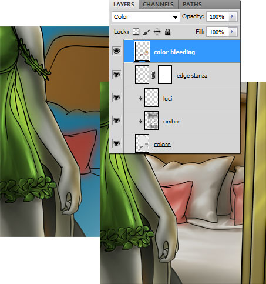Open the Color blend mode dropdown
The image size is (266, 284).
tap(146, 17)
